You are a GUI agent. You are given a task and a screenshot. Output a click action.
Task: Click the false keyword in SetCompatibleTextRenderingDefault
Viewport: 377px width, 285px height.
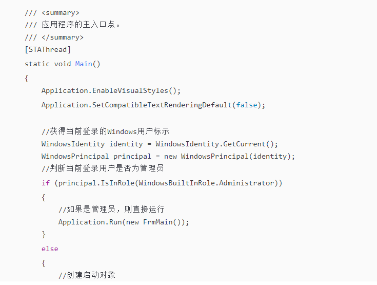[247, 105]
